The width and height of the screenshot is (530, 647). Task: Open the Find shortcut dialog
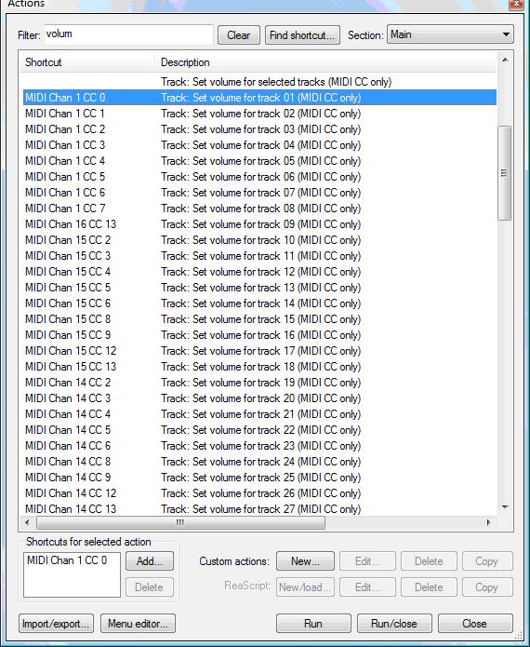tap(302, 35)
